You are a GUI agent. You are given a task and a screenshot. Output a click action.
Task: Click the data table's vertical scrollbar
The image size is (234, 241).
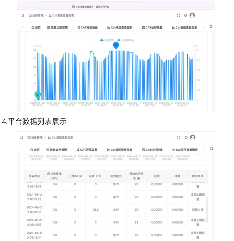coord(207,209)
